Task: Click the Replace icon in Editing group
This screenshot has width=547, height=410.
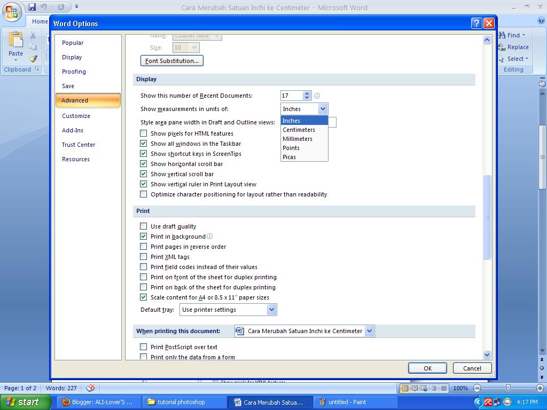Action: pyautogui.click(x=501, y=47)
